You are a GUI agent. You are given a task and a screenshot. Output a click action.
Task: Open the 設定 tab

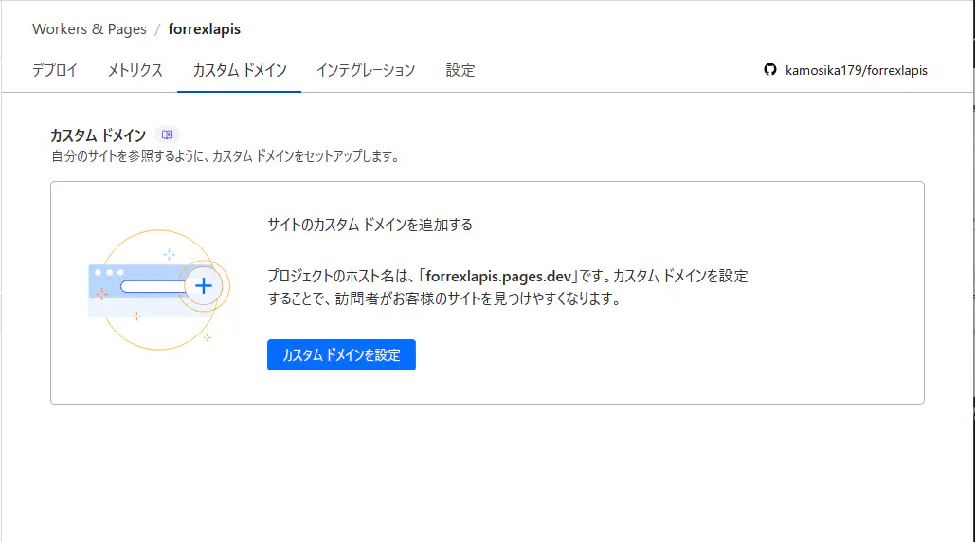pos(460,70)
